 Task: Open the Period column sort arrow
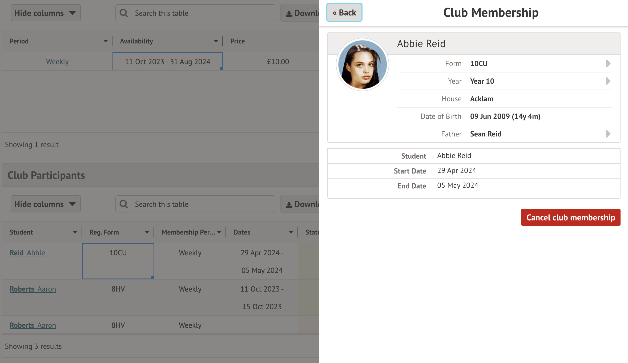(x=106, y=41)
